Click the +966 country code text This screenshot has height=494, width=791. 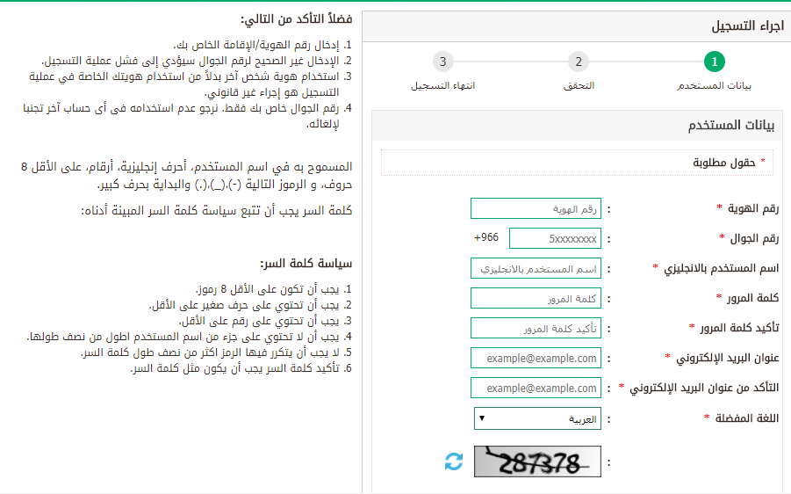486,237
